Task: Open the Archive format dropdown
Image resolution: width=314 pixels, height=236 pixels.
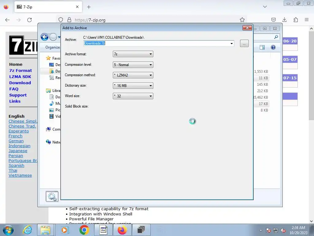Action: pos(133,54)
